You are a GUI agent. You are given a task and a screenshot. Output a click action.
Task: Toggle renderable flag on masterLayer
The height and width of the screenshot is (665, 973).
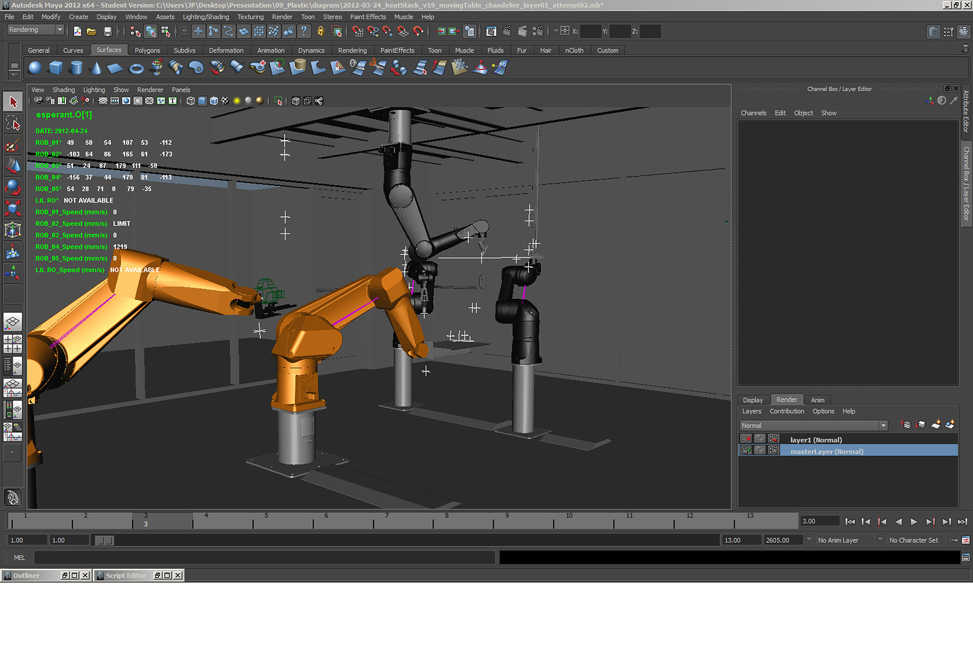[x=746, y=451]
